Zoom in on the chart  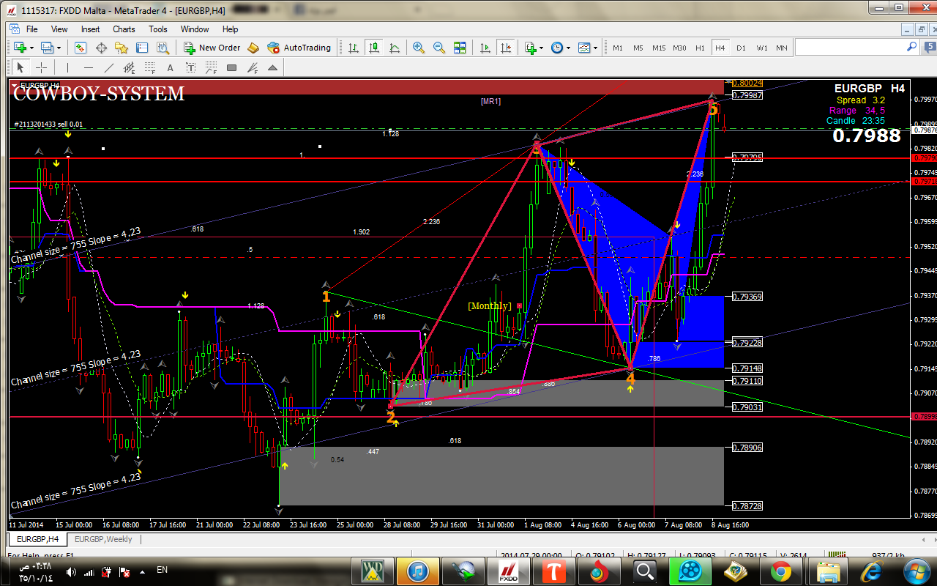coord(419,48)
